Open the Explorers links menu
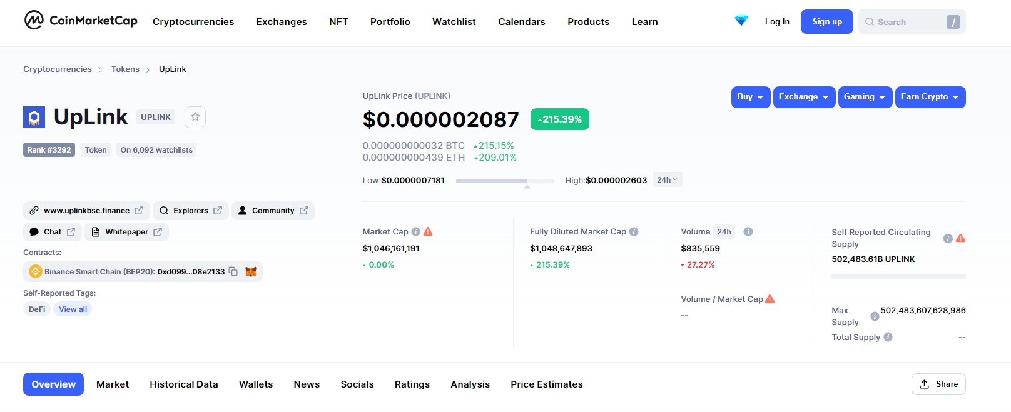1011x412 pixels. click(190, 211)
